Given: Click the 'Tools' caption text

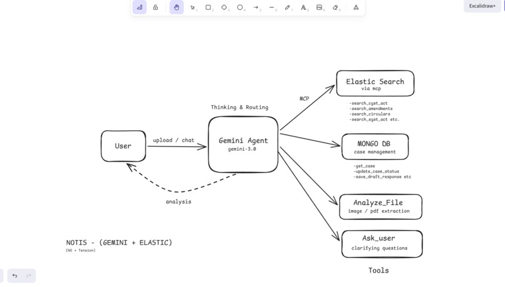Looking at the screenshot, I should tap(378, 270).
